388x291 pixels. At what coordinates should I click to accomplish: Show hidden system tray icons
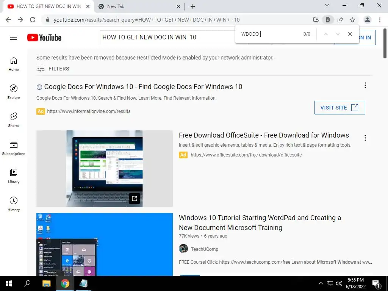click(x=321, y=283)
